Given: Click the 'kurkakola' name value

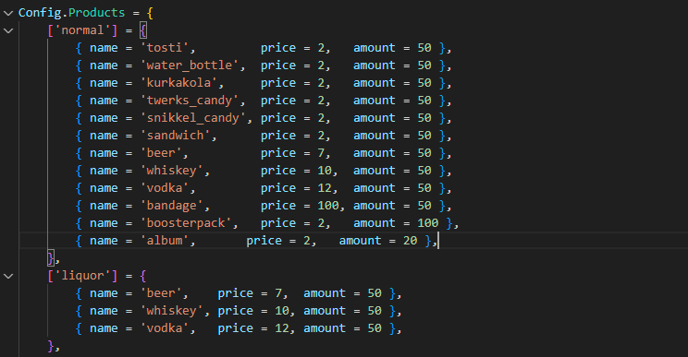Looking at the screenshot, I should [179, 83].
